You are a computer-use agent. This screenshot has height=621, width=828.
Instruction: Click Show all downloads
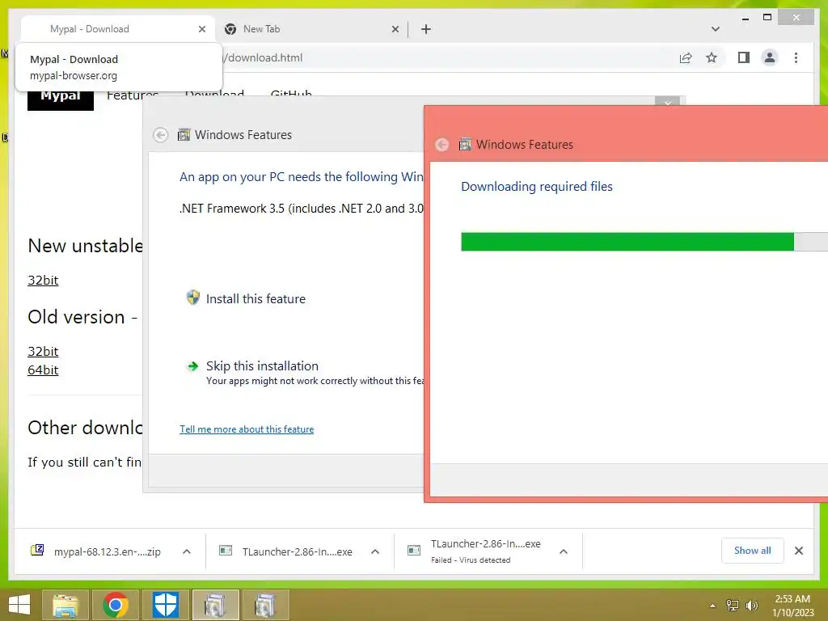pyautogui.click(x=753, y=551)
